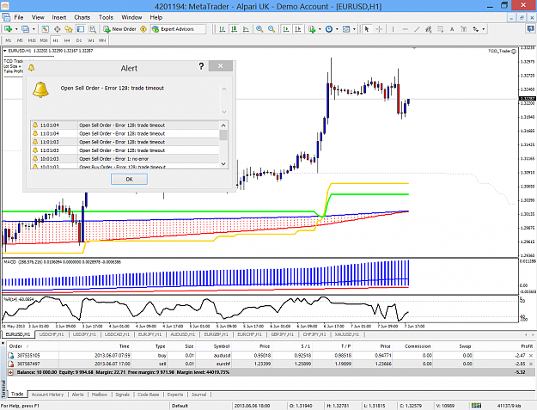Switch to H4 timeframe
Screen dimensions: 537x410
[x=67, y=40]
